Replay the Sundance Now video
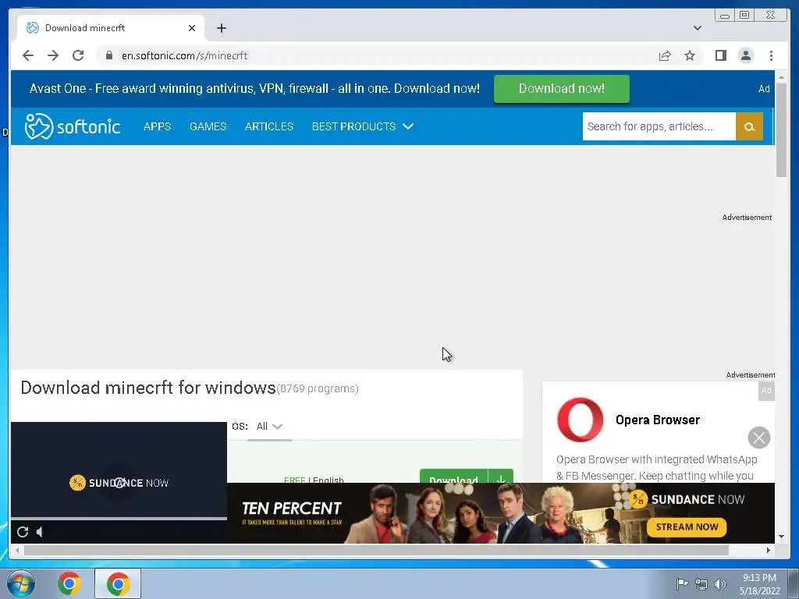 [x=23, y=532]
